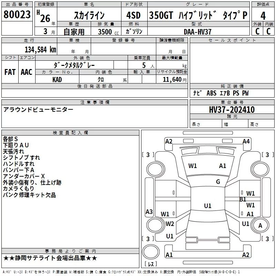
Task: Select inspector note 各部S
Action: (x=10, y=139)
